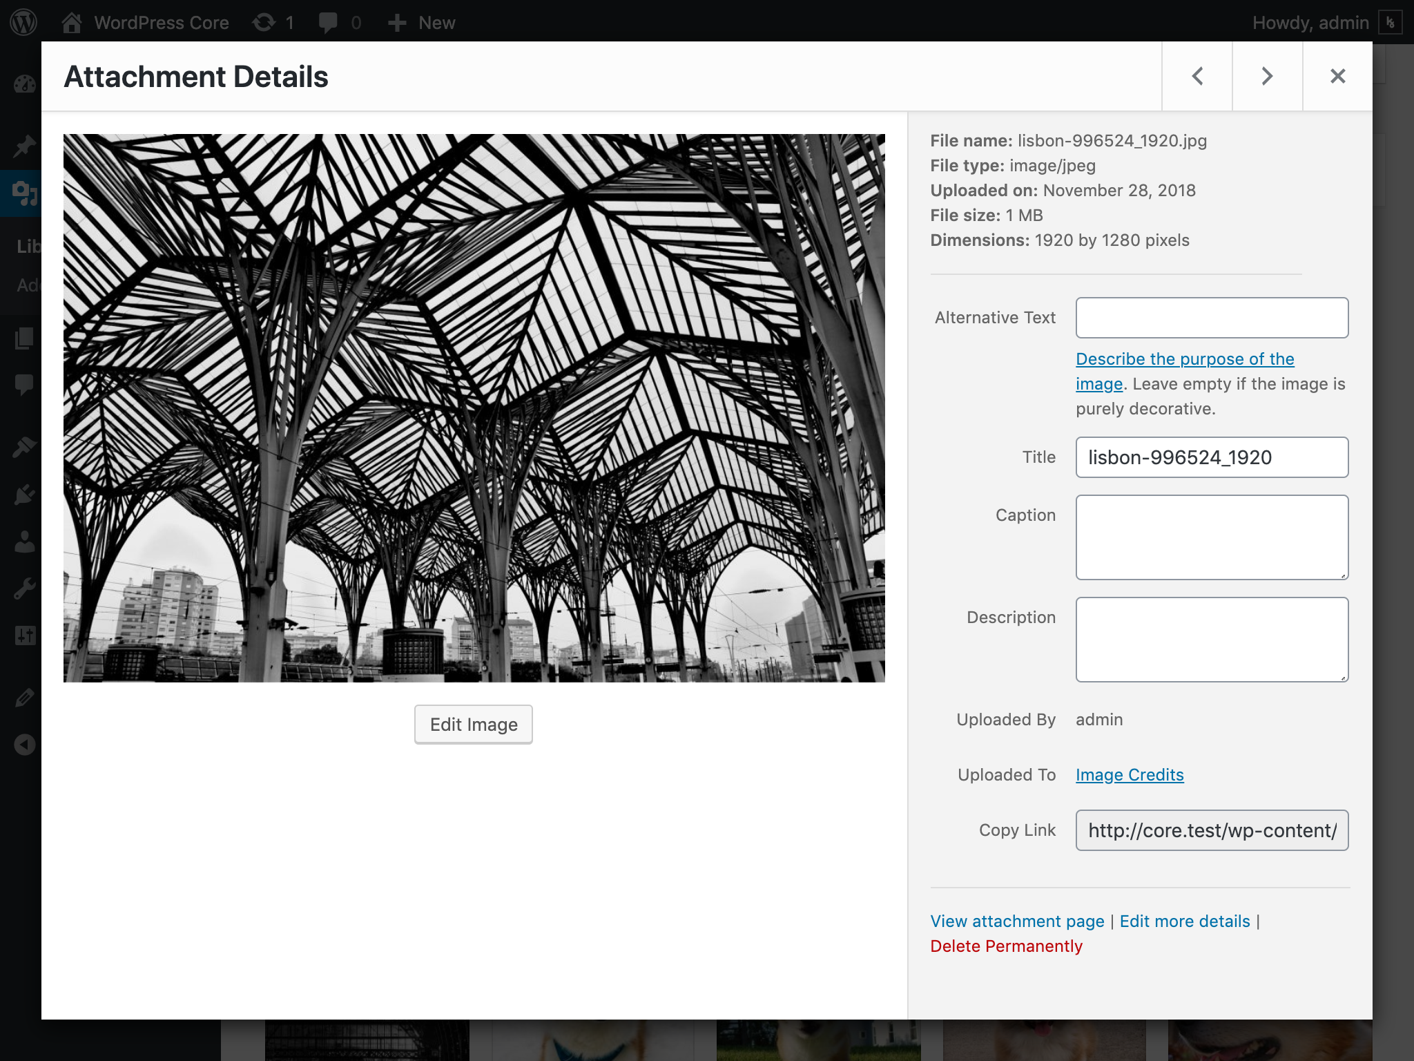Click Delete Permanently

coord(1006,946)
